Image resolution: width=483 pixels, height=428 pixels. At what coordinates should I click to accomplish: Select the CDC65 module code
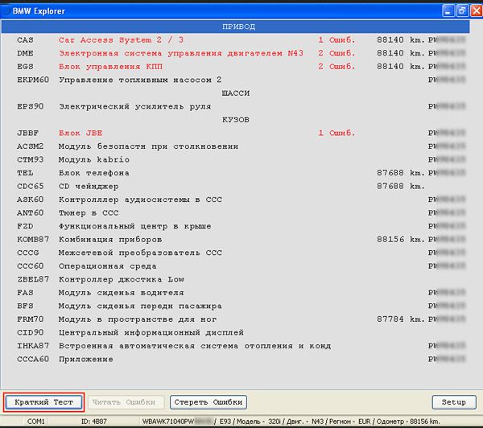[31, 186]
